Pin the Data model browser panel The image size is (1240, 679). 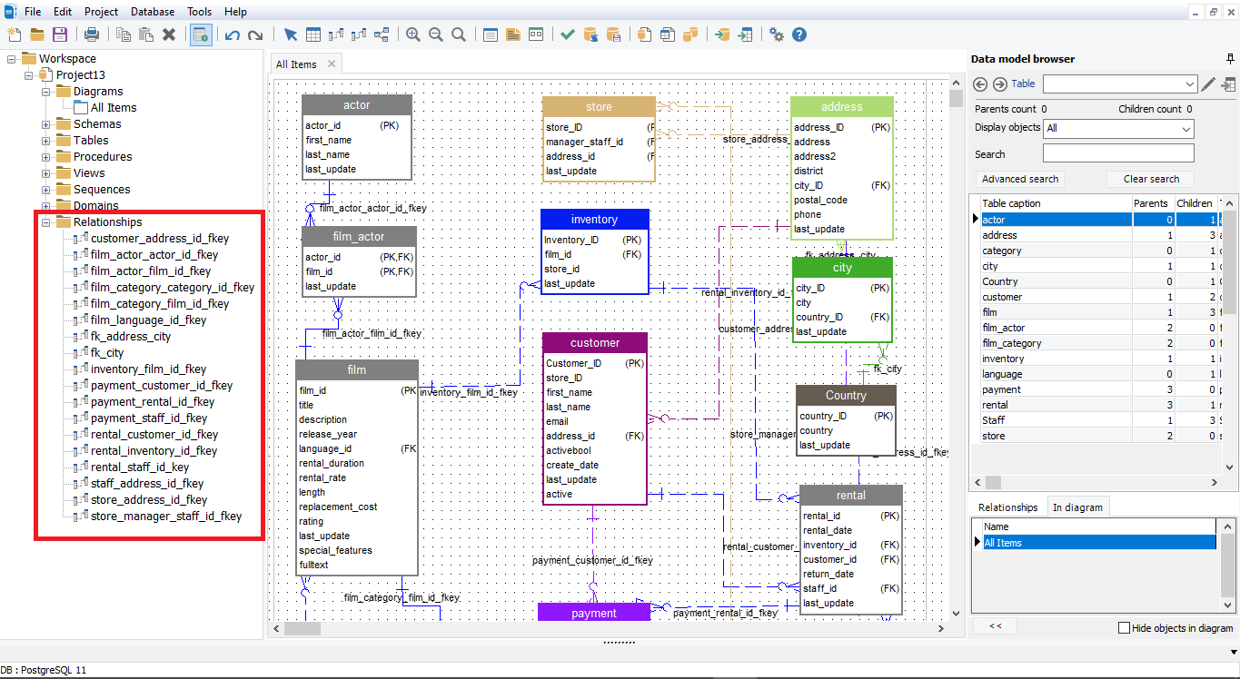[1231, 59]
